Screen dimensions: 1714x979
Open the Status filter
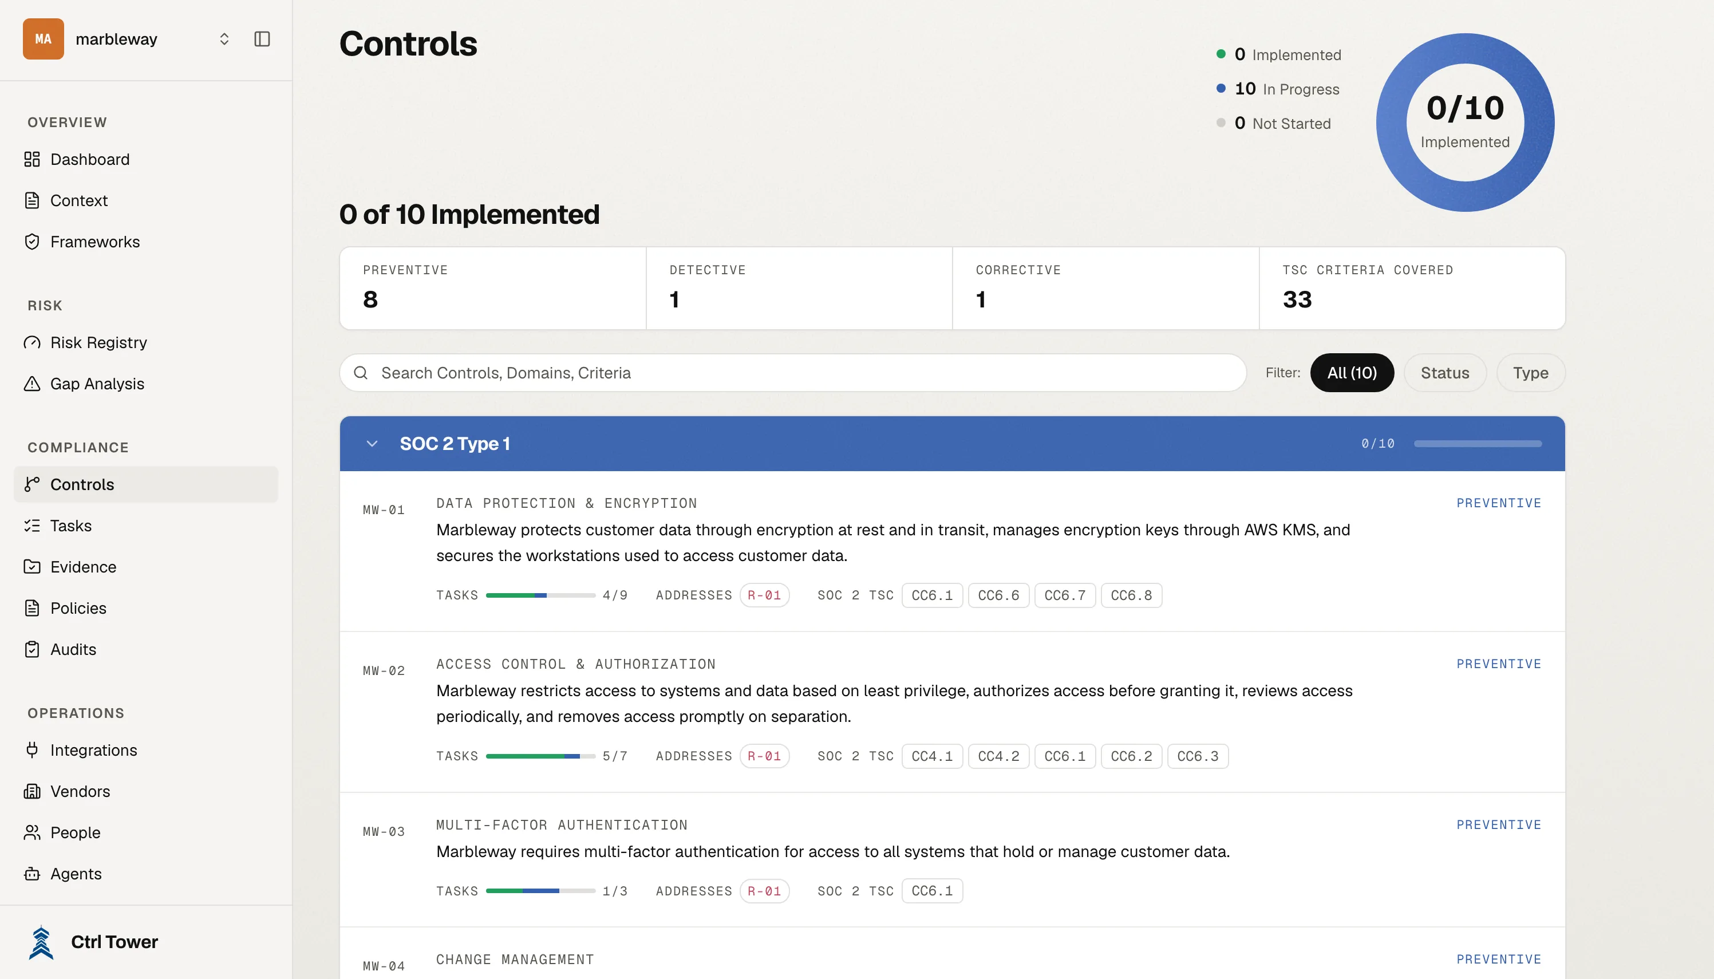[1444, 373]
